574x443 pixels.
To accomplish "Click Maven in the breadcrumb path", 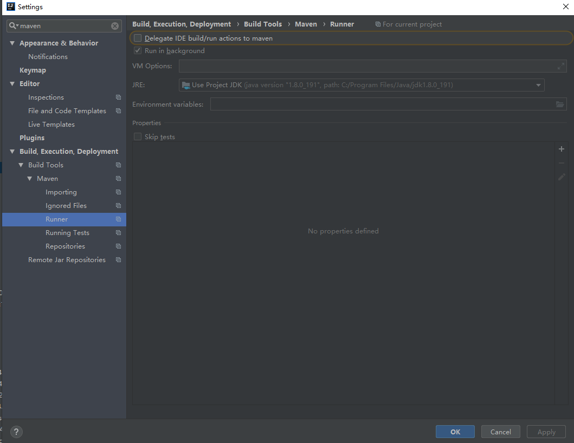I will point(306,24).
